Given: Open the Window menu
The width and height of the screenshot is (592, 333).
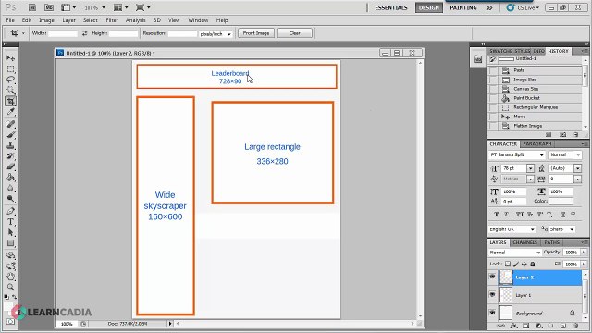Looking at the screenshot, I should point(198,20).
